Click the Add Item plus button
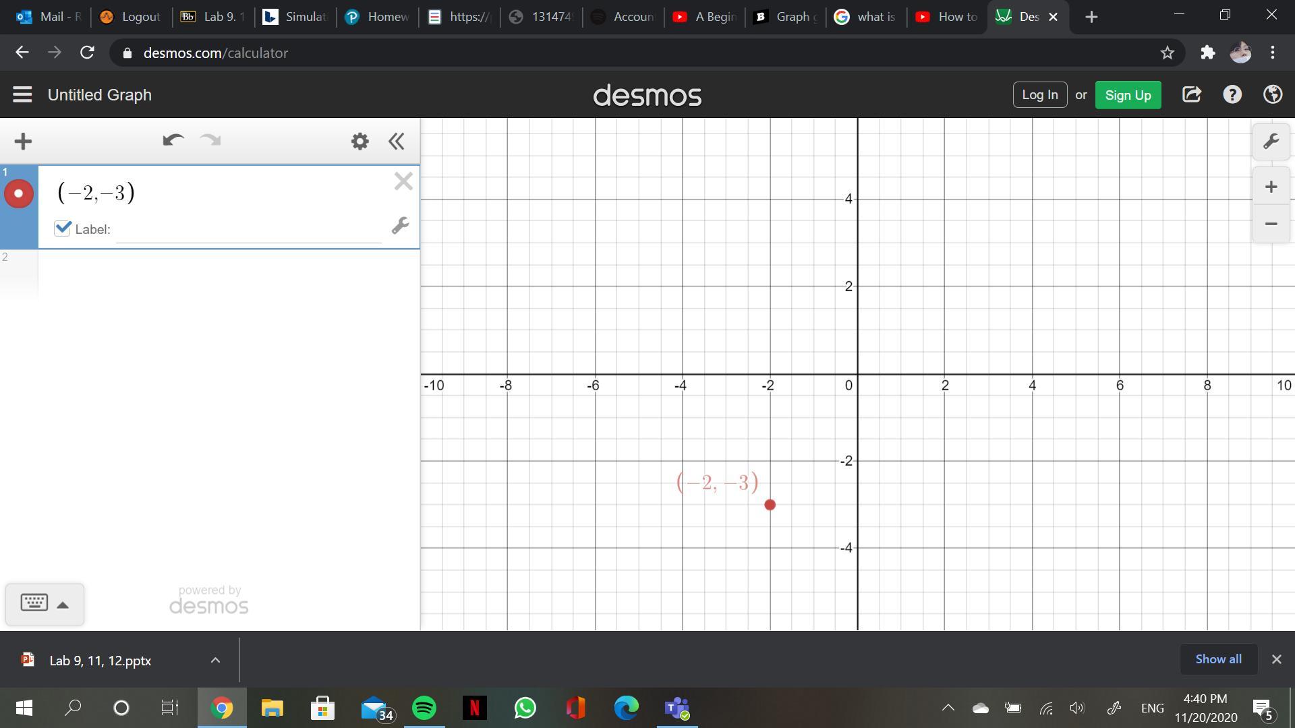The width and height of the screenshot is (1295, 728). 23,141
